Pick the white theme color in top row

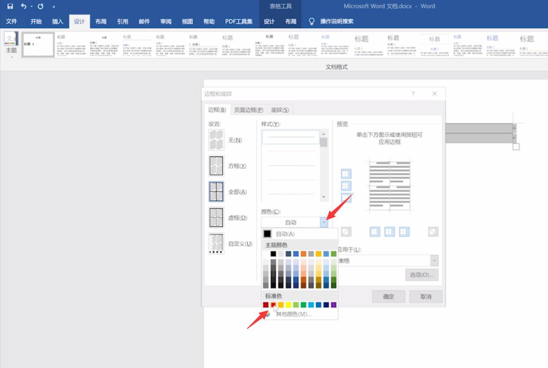(x=265, y=254)
